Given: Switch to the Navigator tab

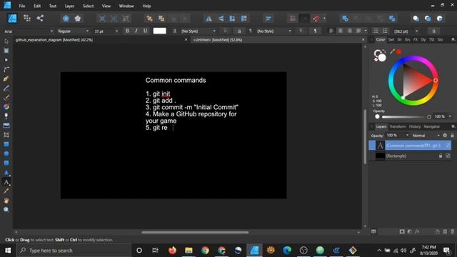Looking at the screenshot, I should pos(431,126).
